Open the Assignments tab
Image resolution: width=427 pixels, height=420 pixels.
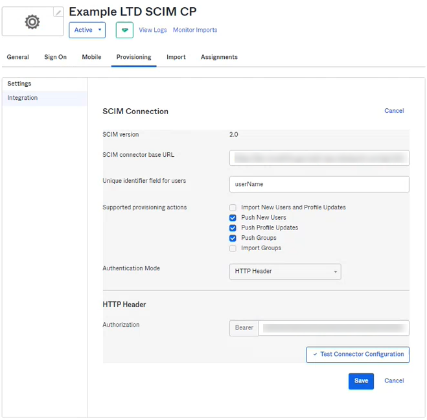point(219,57)
